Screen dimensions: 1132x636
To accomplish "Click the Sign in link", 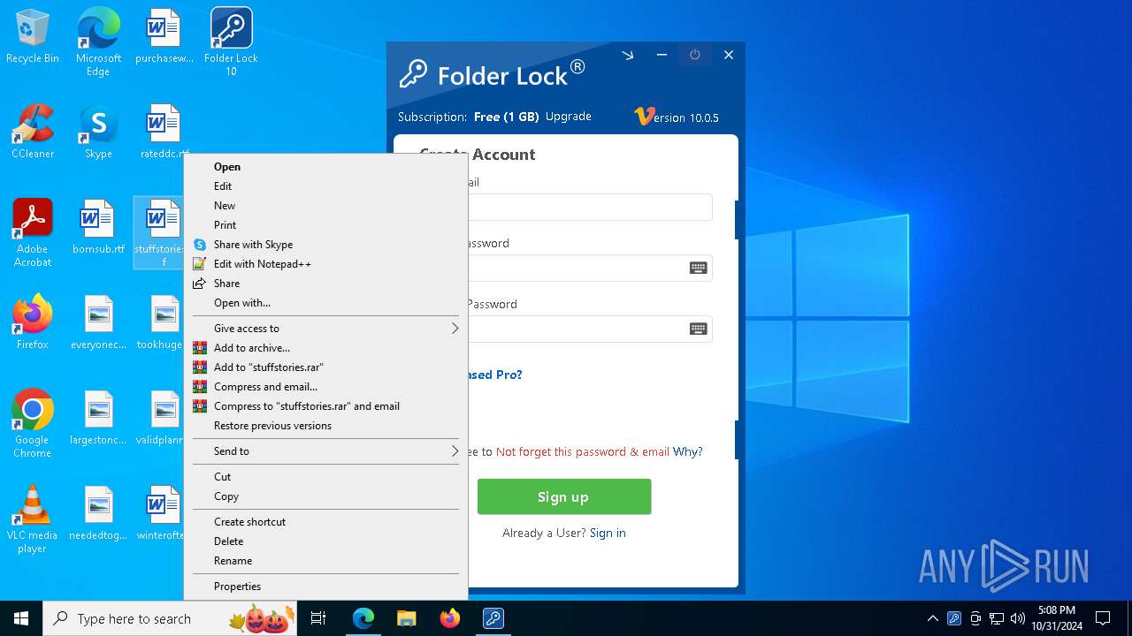I will 608,533.
